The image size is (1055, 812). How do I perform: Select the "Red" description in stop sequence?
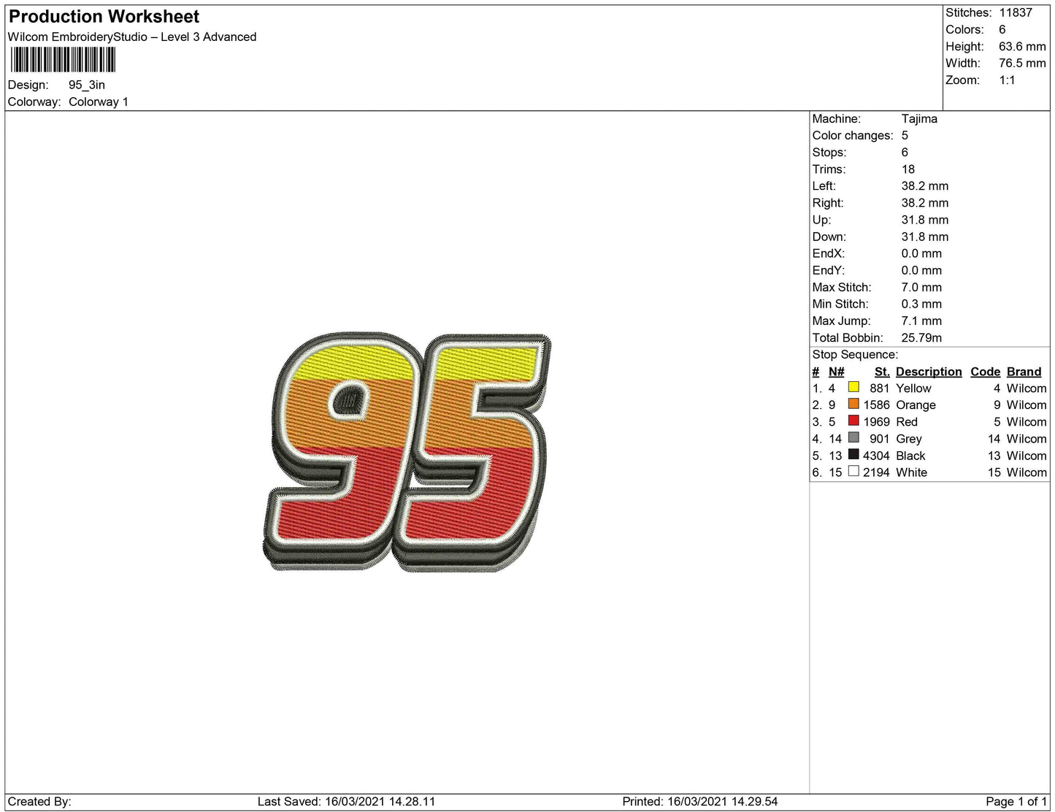click(x=907, y=422)
